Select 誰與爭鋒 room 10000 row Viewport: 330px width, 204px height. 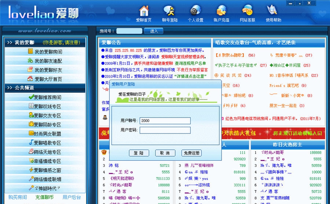[x=287, y=172]
